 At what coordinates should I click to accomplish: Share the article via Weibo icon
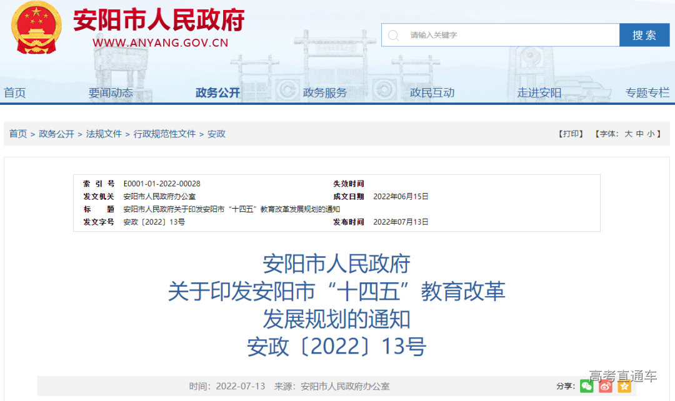click(604, 387)
